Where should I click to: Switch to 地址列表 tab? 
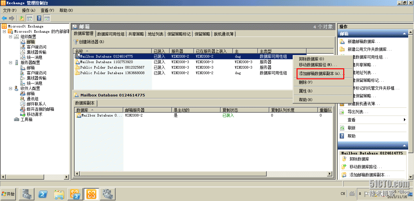pyautogui.click(x=155, y=34)
